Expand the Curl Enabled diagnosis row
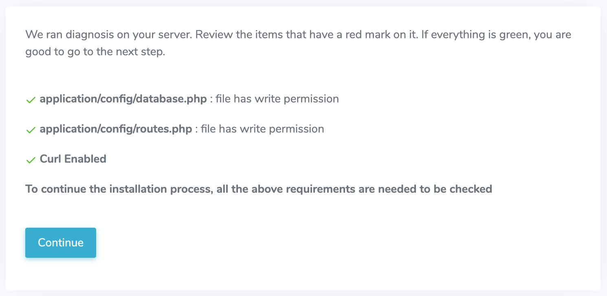The image size is (607, 296). pyautogui.click(x=73, y=159)
